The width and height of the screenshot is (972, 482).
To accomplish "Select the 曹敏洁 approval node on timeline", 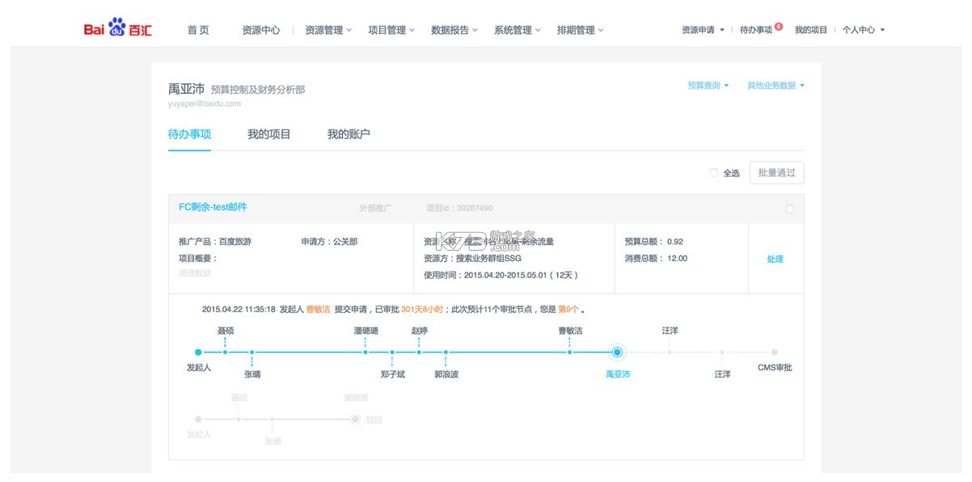I will [570, 353].
